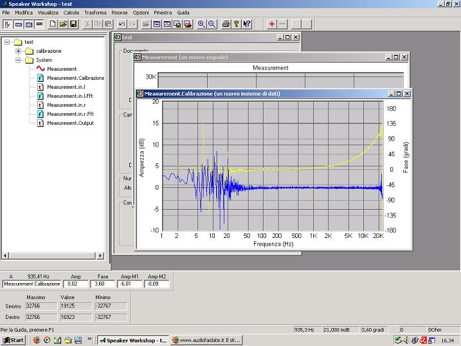Image resolution: width=461 pixels, height=346 pixels.
Task: Zoom in with the magnifier plus icon
Action: tap(201, 24)
